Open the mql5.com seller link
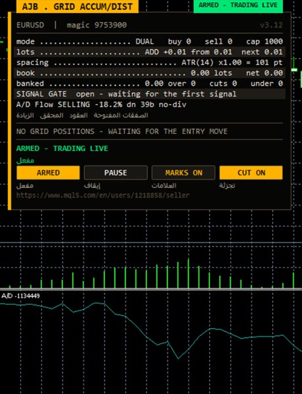The height and width of the screenshot is (394, 302). 103,195
